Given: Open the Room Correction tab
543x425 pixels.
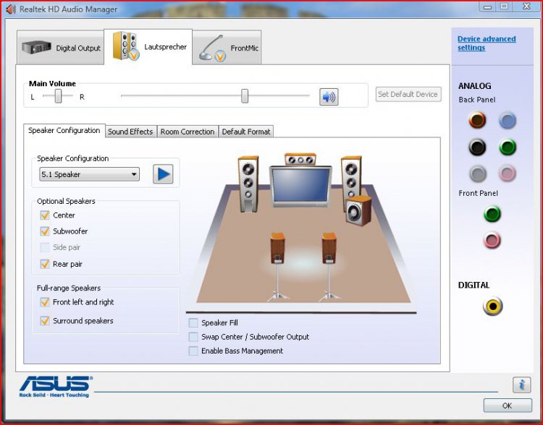Looking at the screenshot, I should point(188,132).
